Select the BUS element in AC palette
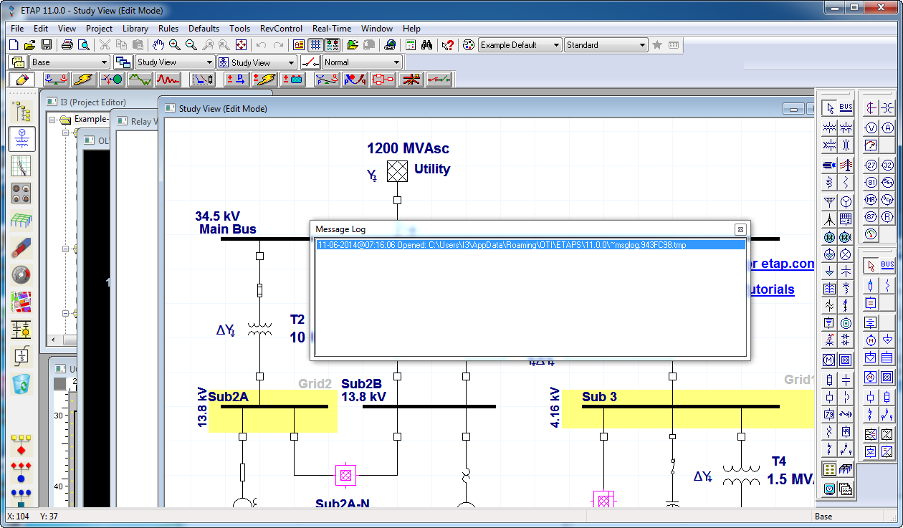Image resolution: width=903 pixels, height=528 pixels. pyautogui.click(x=846, y=108)
